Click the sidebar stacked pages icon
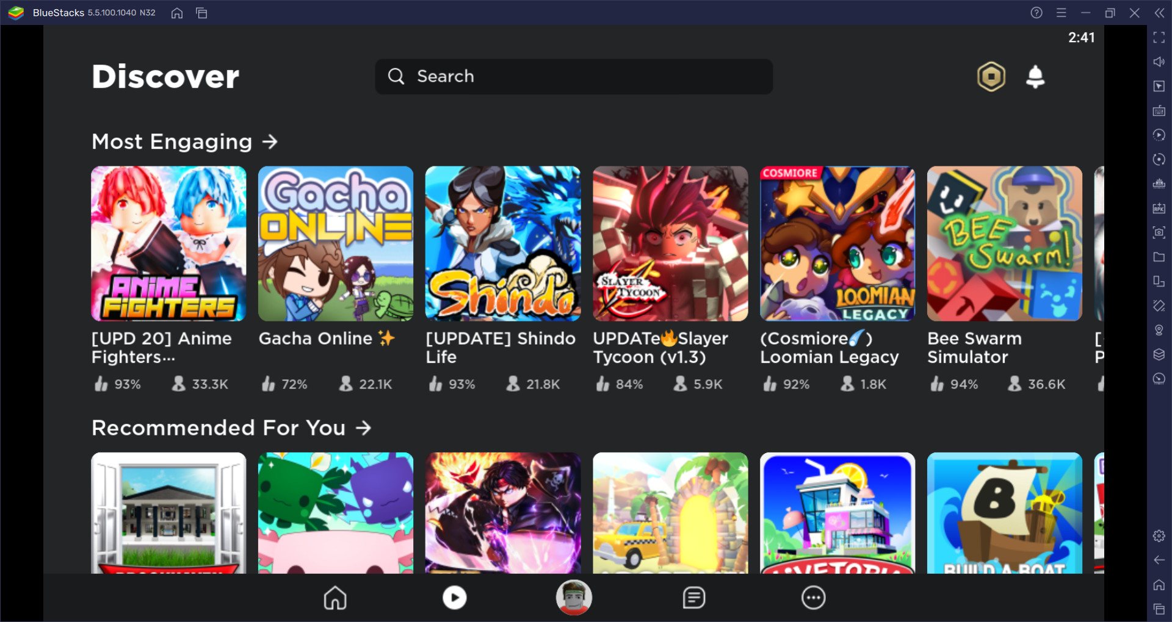Viewport: 1172px width, 622px height. [1159, 281]
